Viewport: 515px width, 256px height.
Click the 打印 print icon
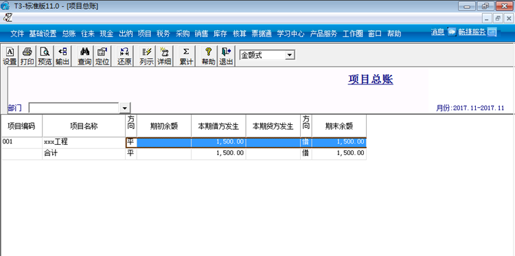point(27,56)
